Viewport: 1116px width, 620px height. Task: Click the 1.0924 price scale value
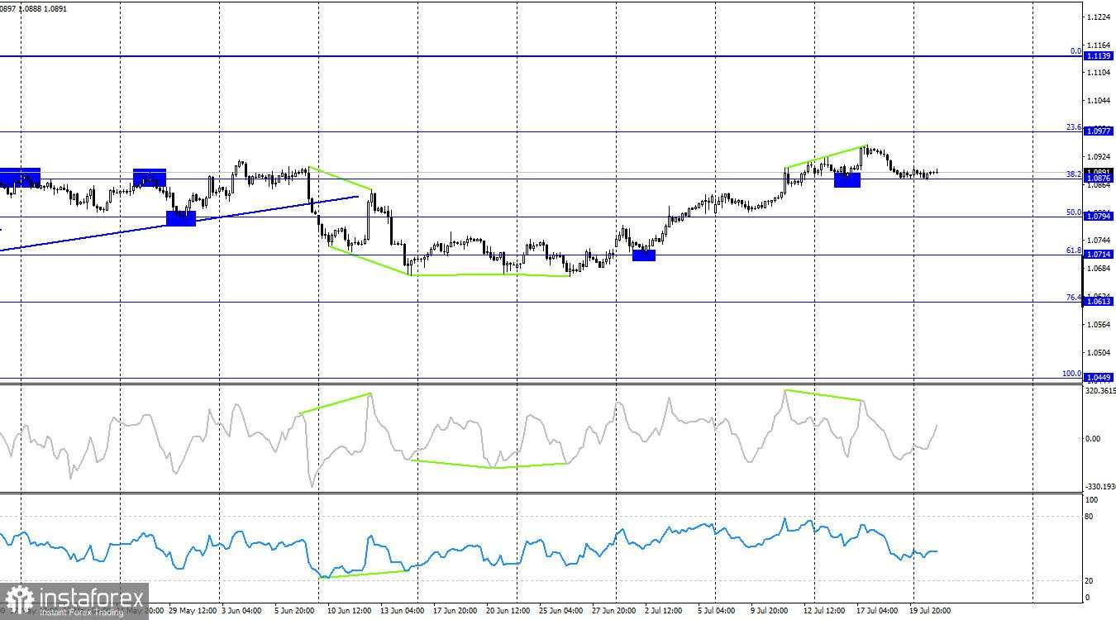point(1099,156)
